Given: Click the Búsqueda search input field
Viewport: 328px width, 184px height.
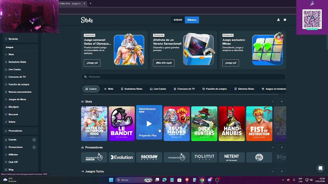Looking at the screenshot, I should pyautogui.click(x=183, y=77).
